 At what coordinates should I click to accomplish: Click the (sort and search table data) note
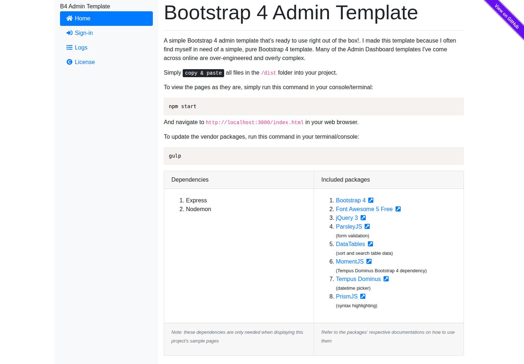[x=364, y=253]
